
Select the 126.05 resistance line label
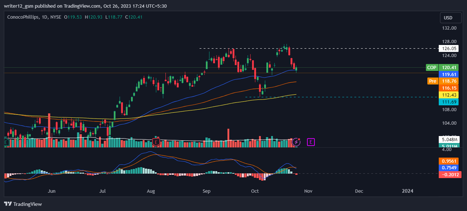pyautogui.click(x=448, y=48)
